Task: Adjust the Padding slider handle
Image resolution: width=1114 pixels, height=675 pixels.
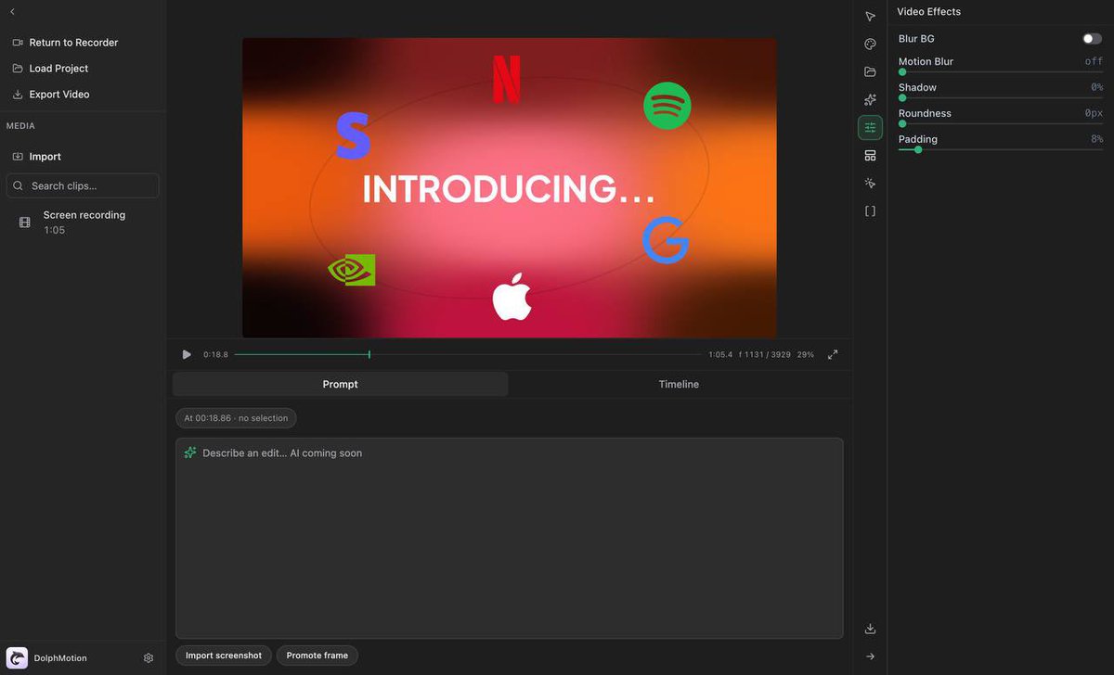Action: click(x=918, y=149)
